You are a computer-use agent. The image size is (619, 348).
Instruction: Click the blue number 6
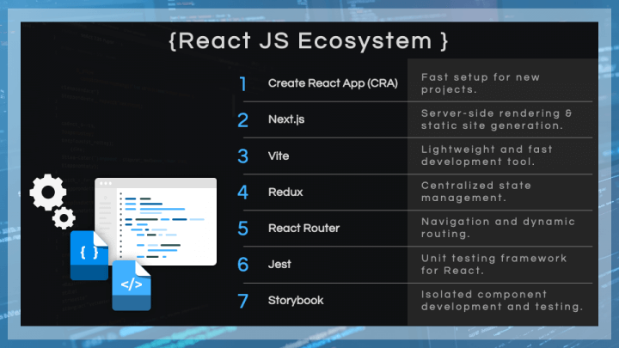click(x=242, y=265)
